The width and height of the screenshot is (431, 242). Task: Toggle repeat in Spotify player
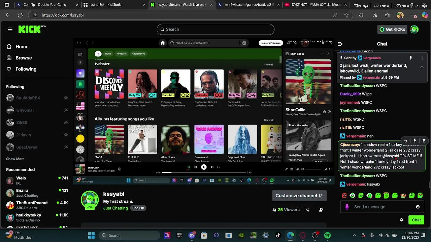point(219,167)
